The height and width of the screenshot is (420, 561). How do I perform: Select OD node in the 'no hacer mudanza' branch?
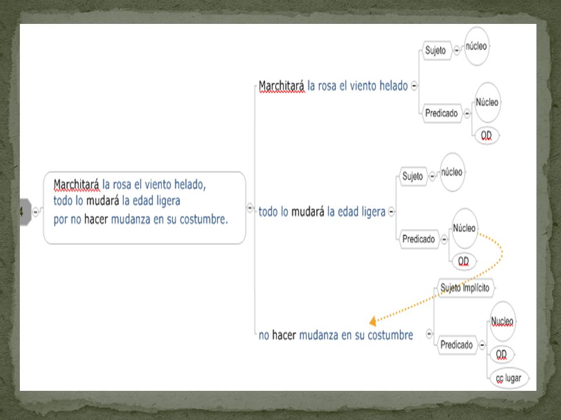tap(501, 354)
